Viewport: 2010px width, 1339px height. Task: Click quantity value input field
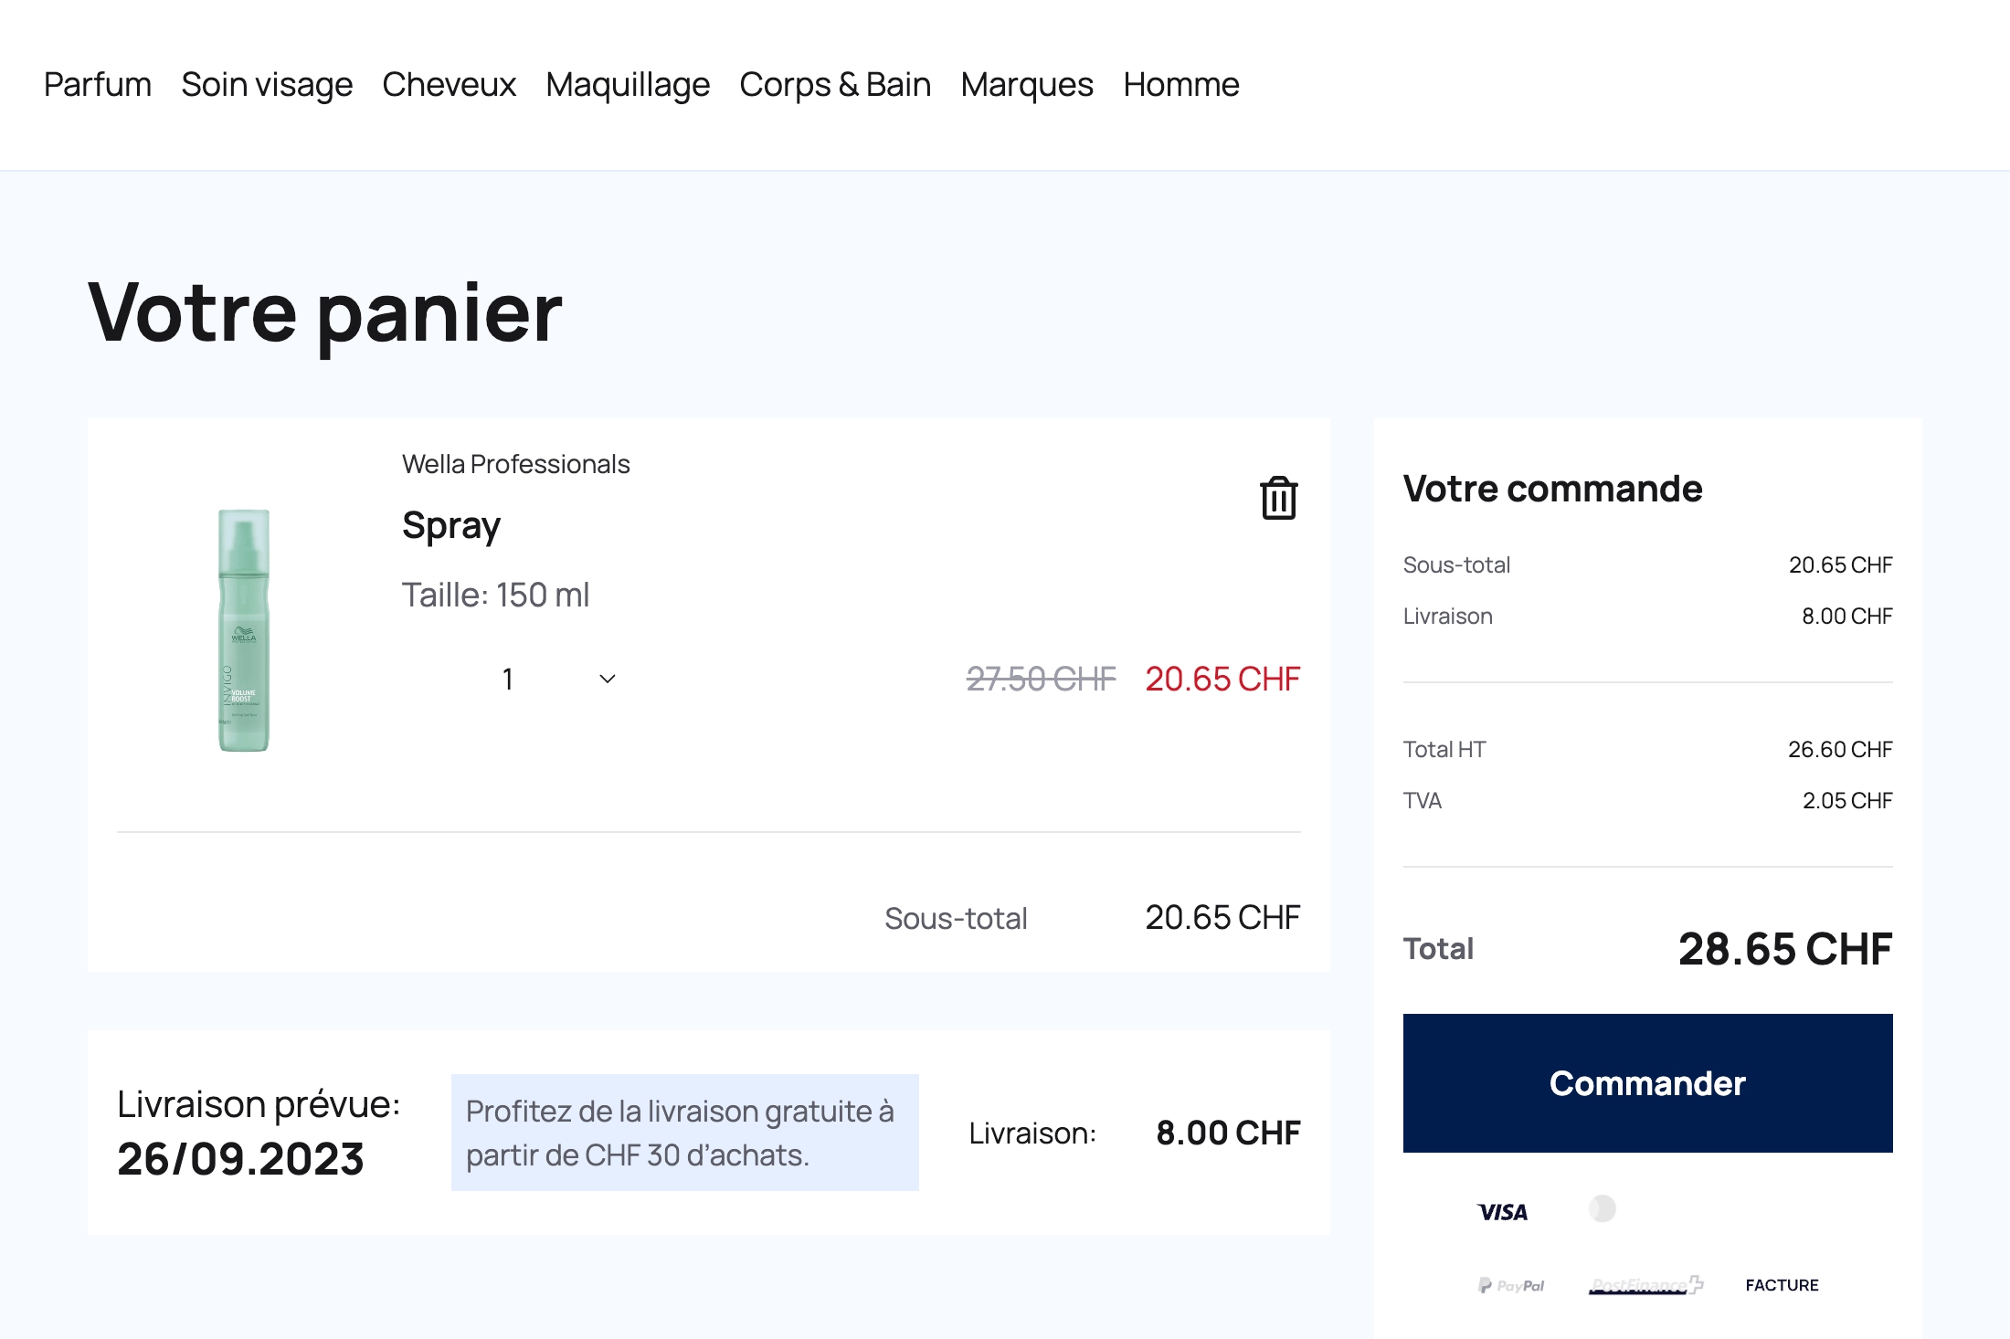[x=510, y=679]
